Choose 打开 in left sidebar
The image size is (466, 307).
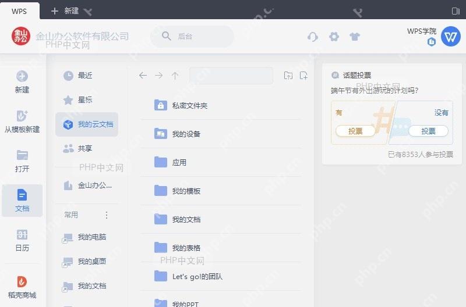point(22,161)
